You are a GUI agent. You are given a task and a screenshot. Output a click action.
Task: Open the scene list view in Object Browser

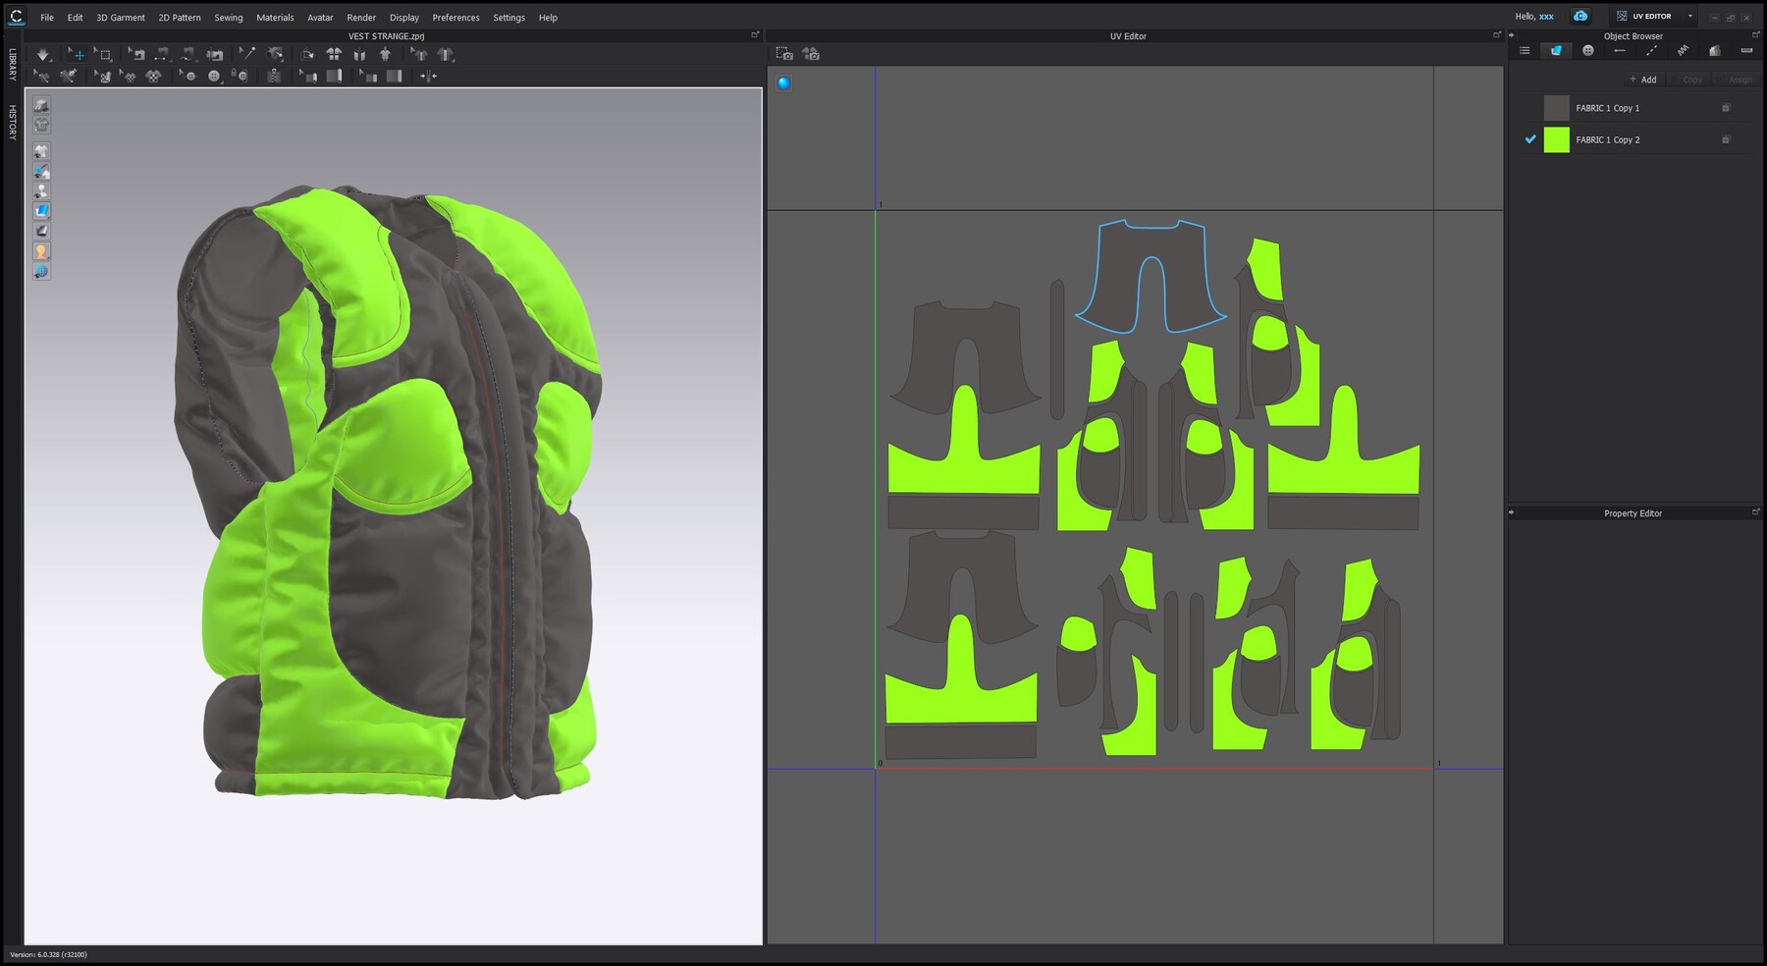pos(1525,50)
